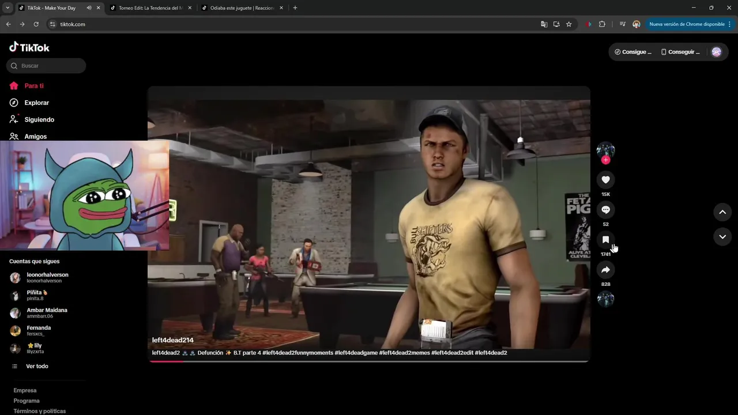
Task: Bookmark this page with the star icon
Action: (x=569, y=24)
